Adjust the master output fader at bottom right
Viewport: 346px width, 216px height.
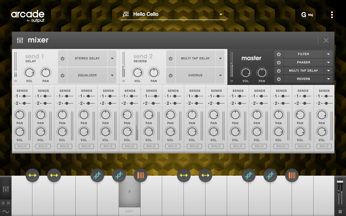click(x=340, y=182)
